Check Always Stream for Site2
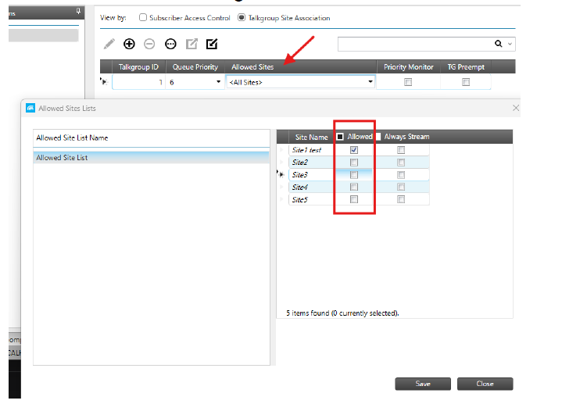 click(x=401, y=163)
